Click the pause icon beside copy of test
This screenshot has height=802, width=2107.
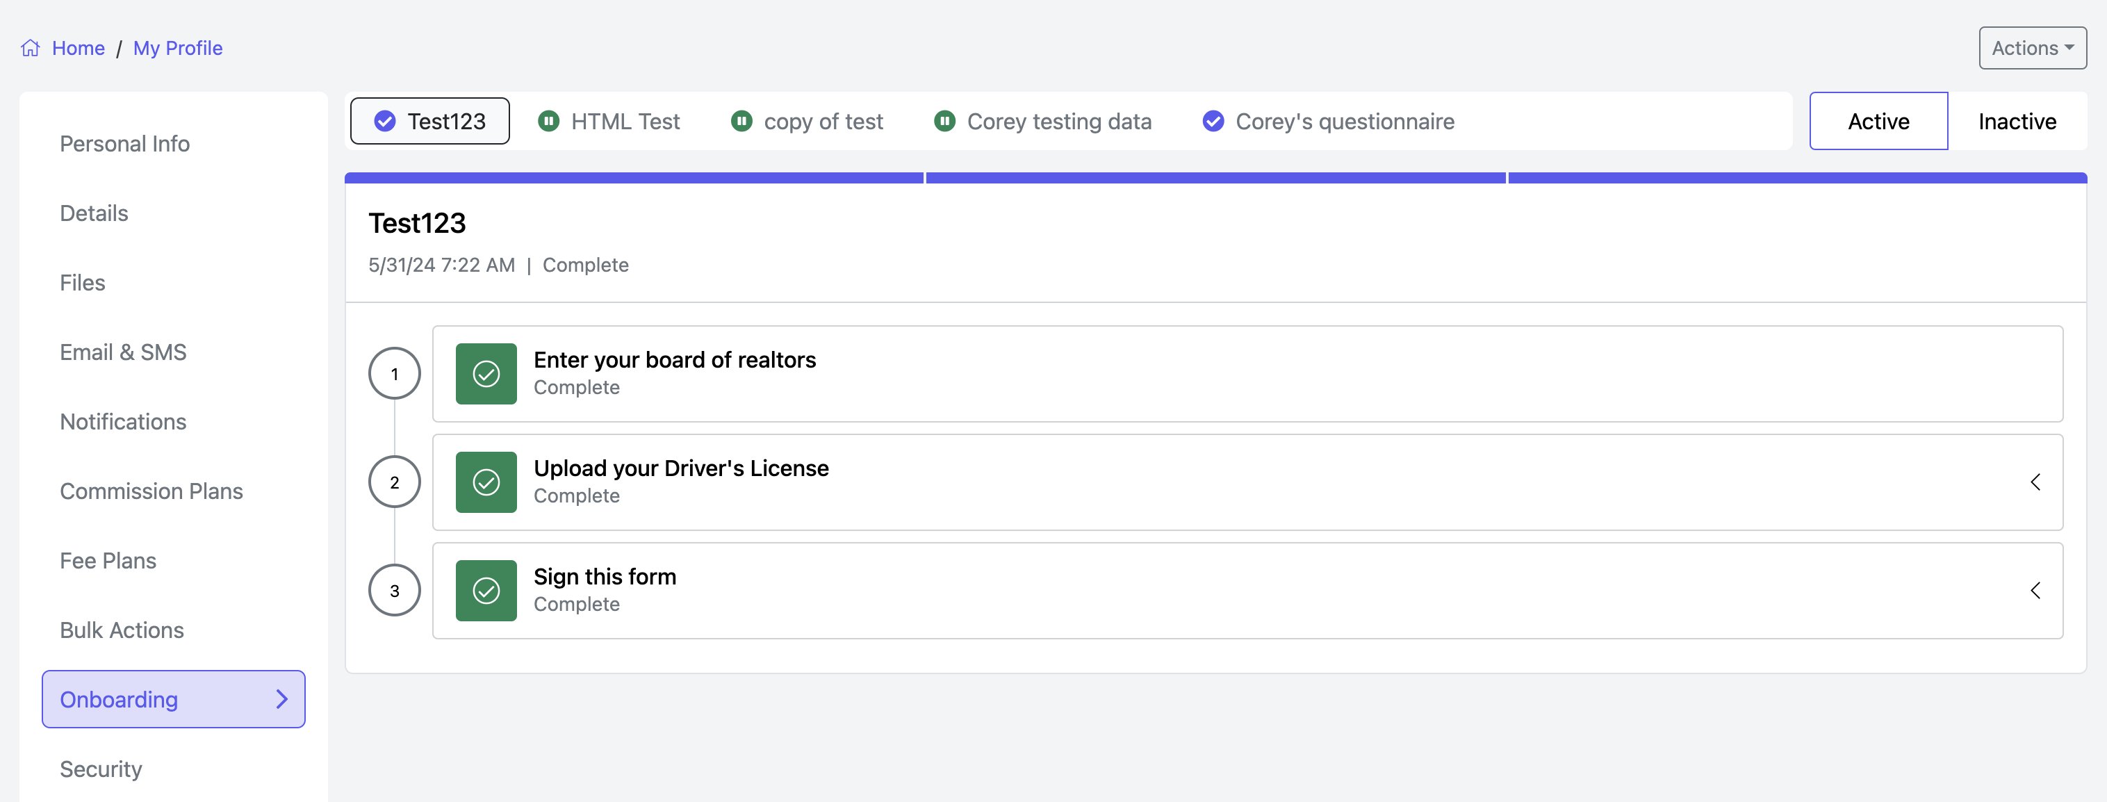tap(741, 121)
